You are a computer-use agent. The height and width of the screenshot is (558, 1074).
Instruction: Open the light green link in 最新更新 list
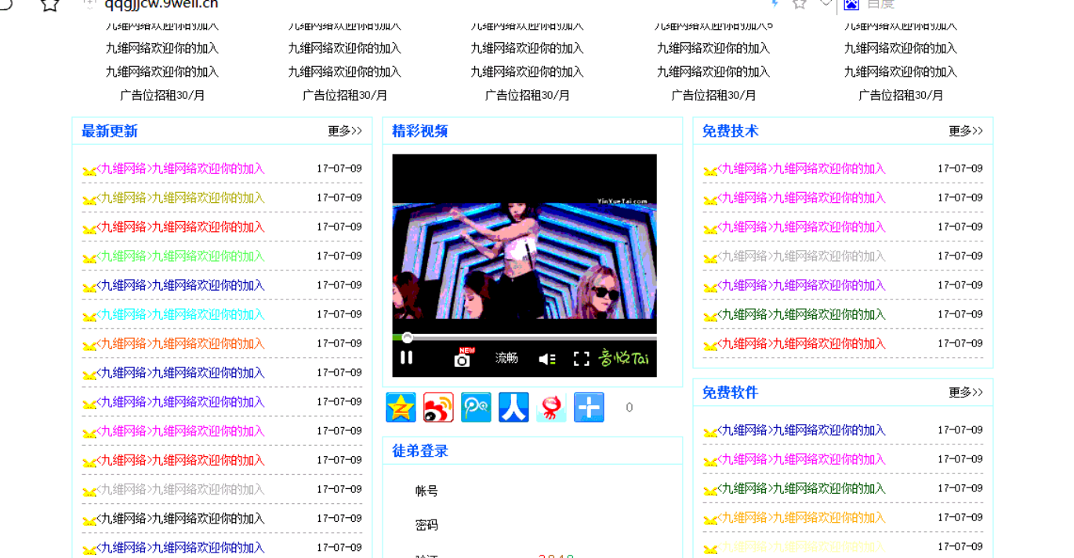180,256
